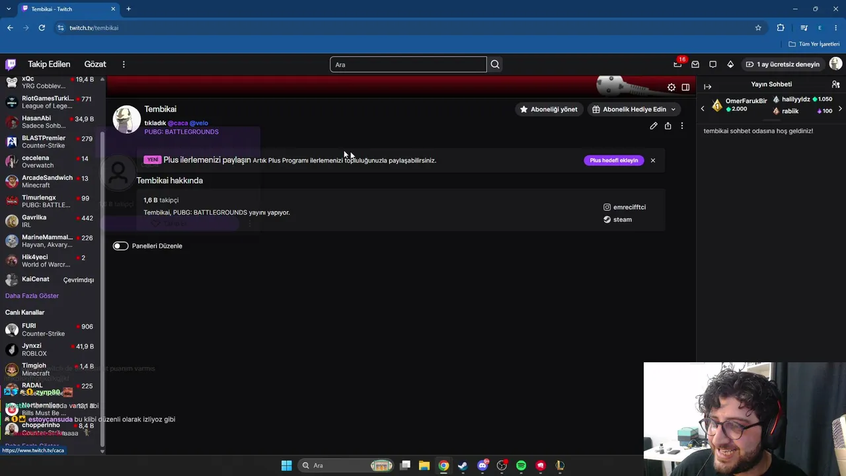Open the @velo mention link in title
Screen dimensions: 846x476
(x=199, y=123)
